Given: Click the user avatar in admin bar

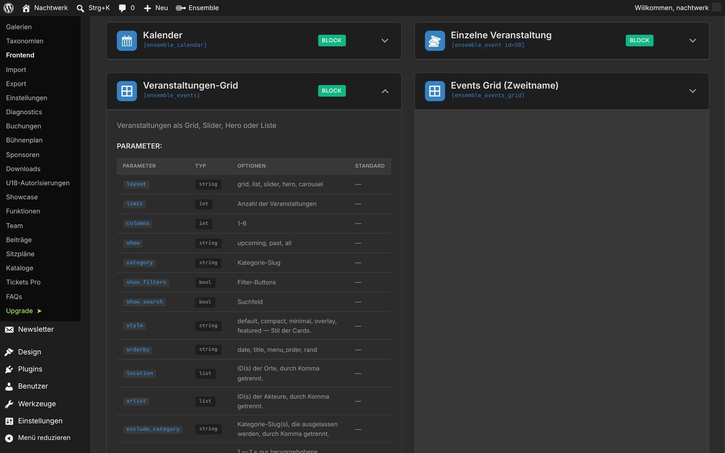Looking at the screenshot, I should click(716, 8).
